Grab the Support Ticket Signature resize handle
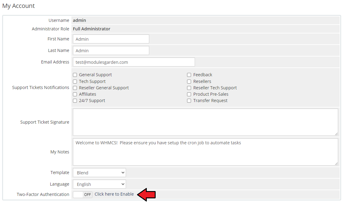The width and height of the screenshot is (343, 202). point(336,134)
